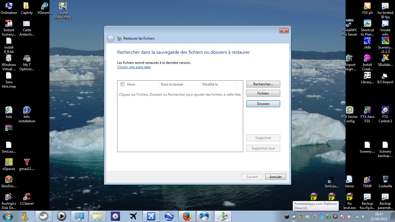The height and width of the screenshot is (222, 395).
Task: Select the FSrealWX Pro Server icon
Action: click(x=349, y=28)
